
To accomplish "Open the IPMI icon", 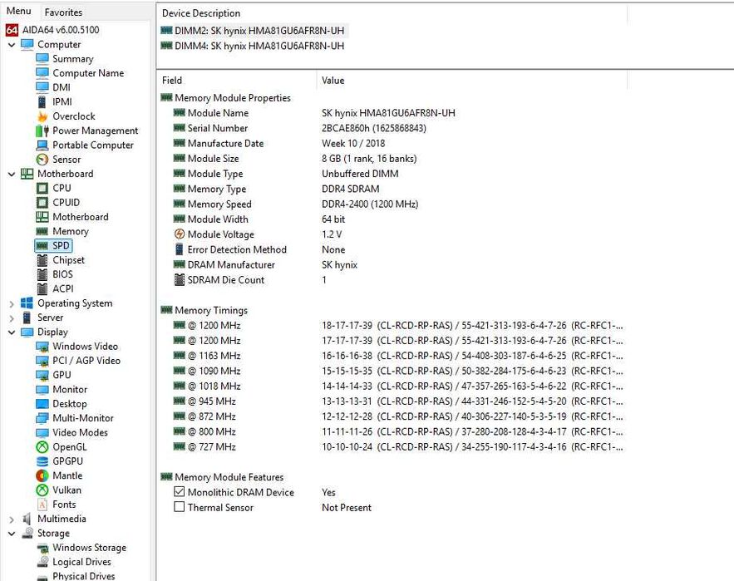I will click(x=42, y=101).
